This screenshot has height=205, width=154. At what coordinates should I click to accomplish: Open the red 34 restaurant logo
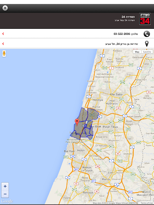coord(145,19)
